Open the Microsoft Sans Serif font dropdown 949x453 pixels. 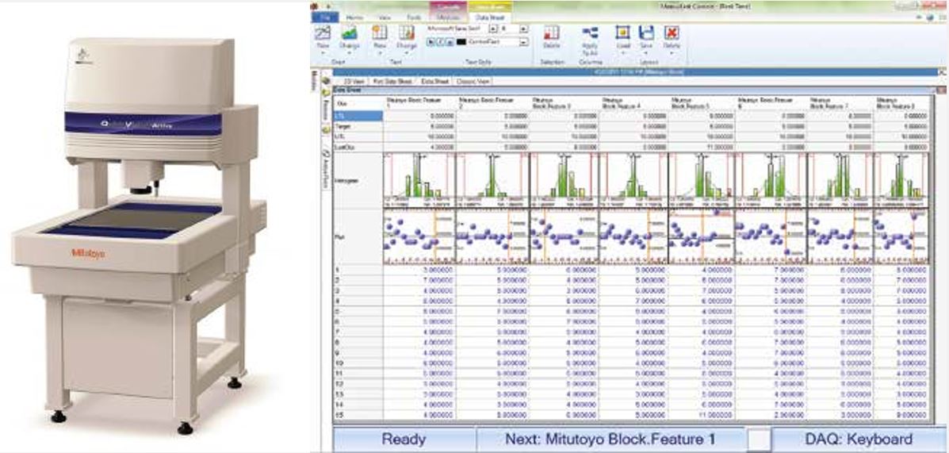(x=492, y=29)
